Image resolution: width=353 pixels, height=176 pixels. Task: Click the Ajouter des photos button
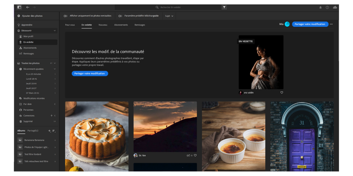pyautogui.click(x=30, y=16)
